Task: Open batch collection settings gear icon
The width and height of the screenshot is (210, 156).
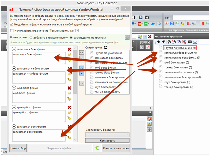Action: [x=127, y=37]
